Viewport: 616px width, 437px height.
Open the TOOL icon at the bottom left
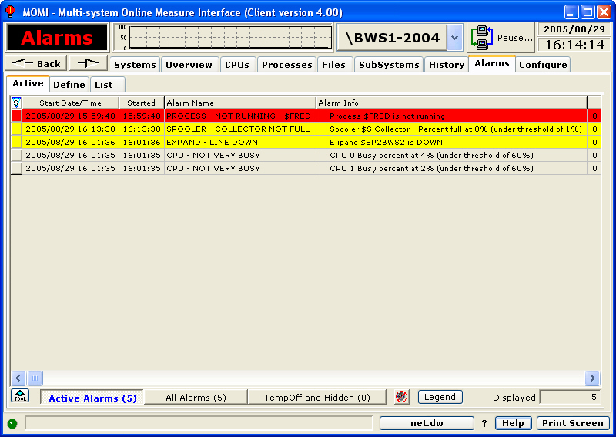[20, 396]
